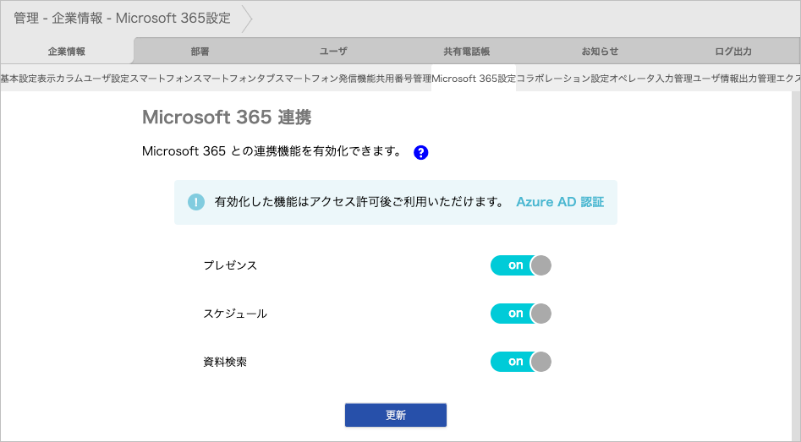Open the コラボレーション設定 sub-tab
This screenshot has height=442, width=801.
coord(562,78)
